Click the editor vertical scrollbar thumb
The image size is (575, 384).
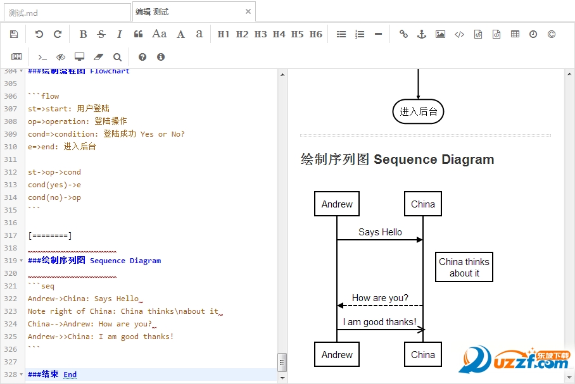pyautogui.click(x=282, y=361)
